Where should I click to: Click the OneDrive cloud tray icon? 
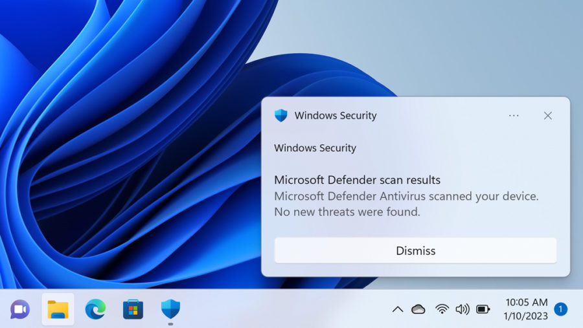[418, 309]
